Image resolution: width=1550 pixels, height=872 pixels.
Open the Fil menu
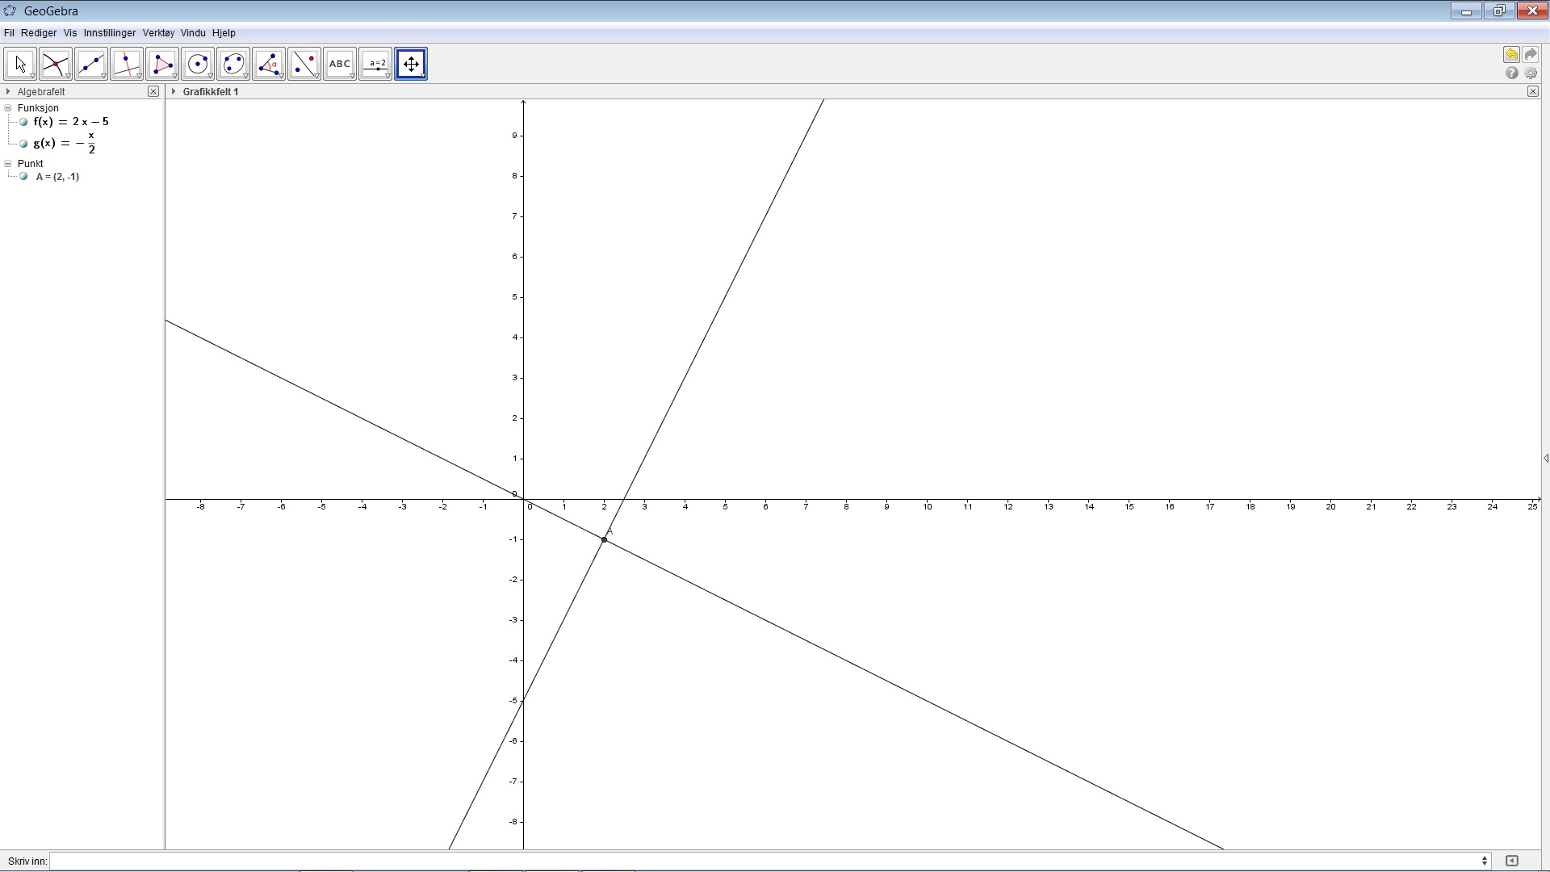click(x=9, y=33)
